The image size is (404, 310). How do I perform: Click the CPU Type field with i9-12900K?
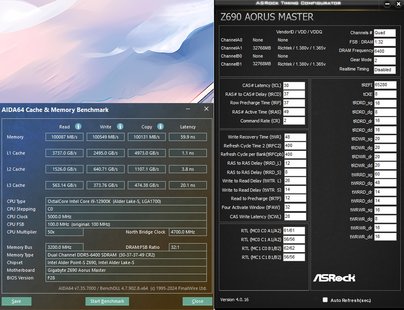point(126,201)
